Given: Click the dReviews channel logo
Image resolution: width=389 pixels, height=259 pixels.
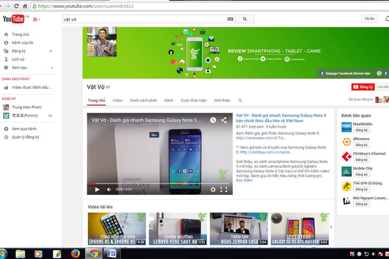Looking at the screenshot, I should 347,142.
